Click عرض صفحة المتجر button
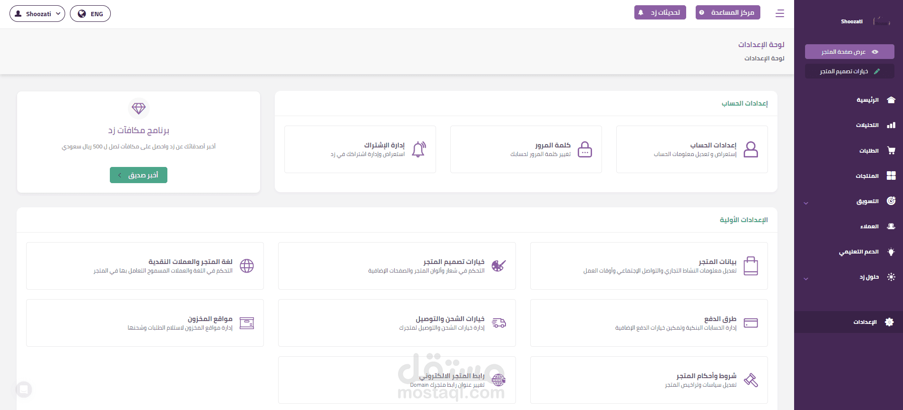 pyautogui.click(x=849, y=52)
